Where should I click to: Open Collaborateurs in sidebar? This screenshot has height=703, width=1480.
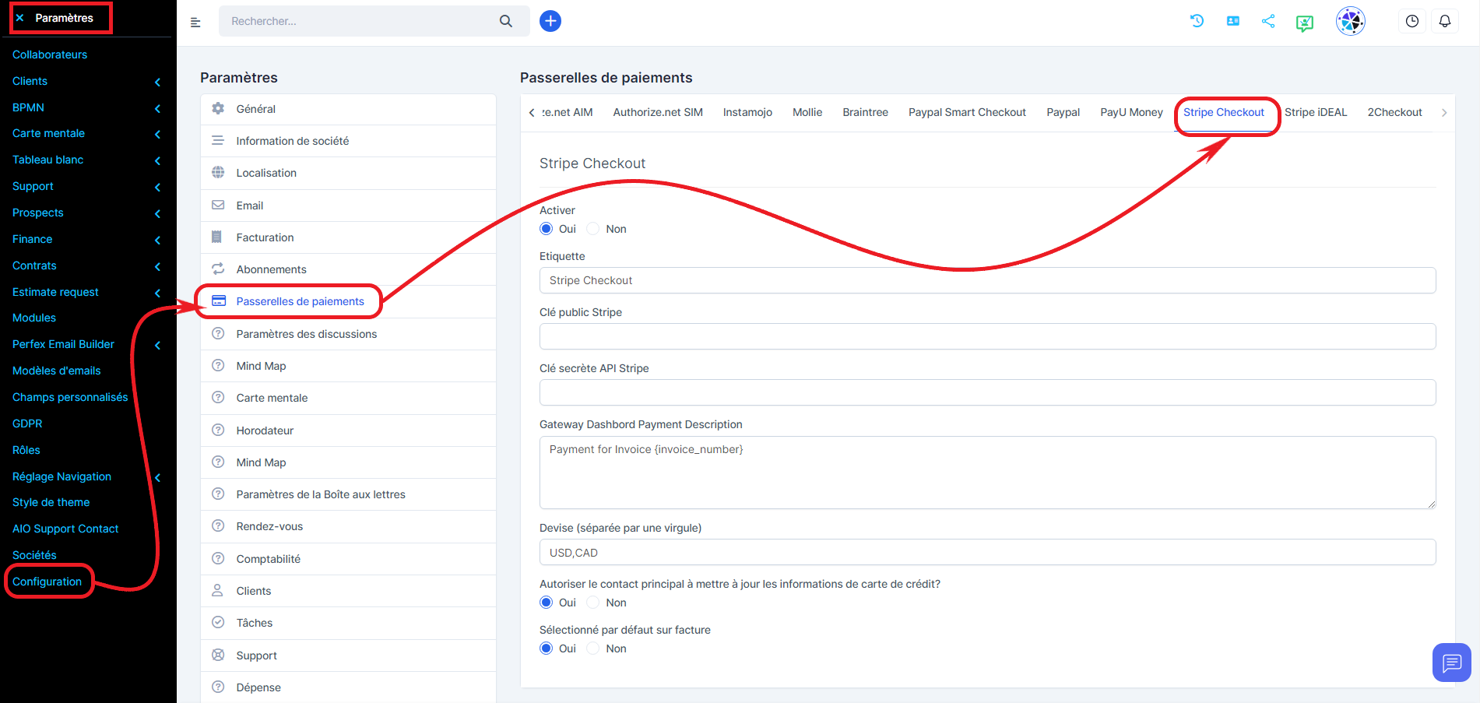coord(50,54)
